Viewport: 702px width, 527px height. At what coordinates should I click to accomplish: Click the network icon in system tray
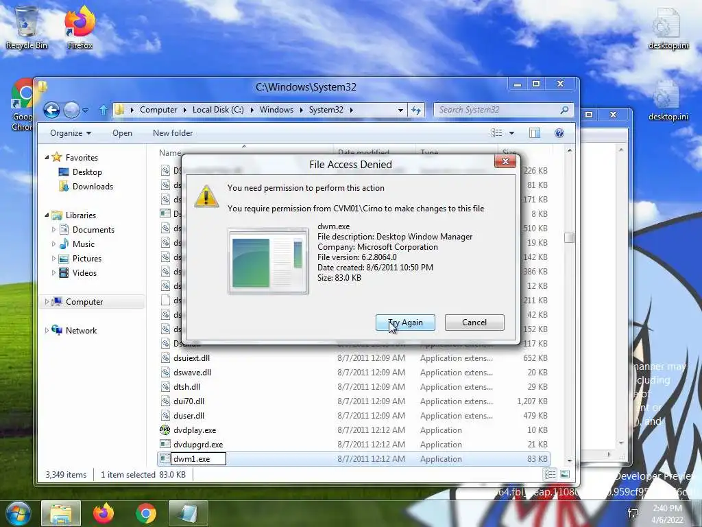633,513
